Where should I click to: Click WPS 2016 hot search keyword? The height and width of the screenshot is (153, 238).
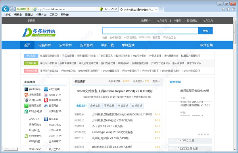[x=145, y=38]
